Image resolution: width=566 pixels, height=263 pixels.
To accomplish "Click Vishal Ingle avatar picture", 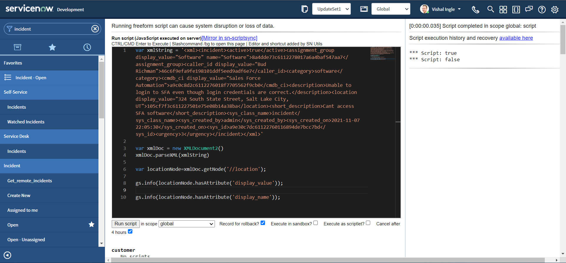I will 424,9.
